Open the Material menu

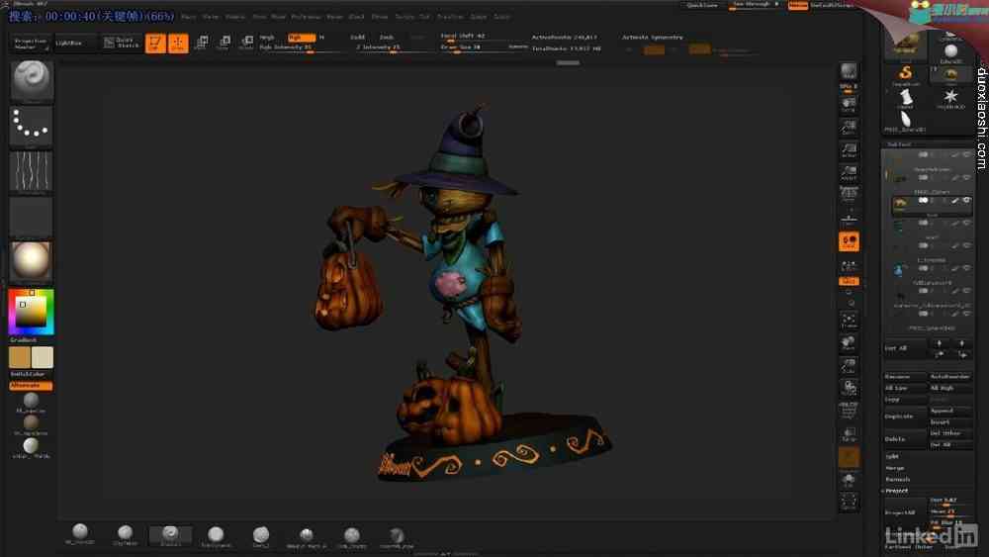235,17
